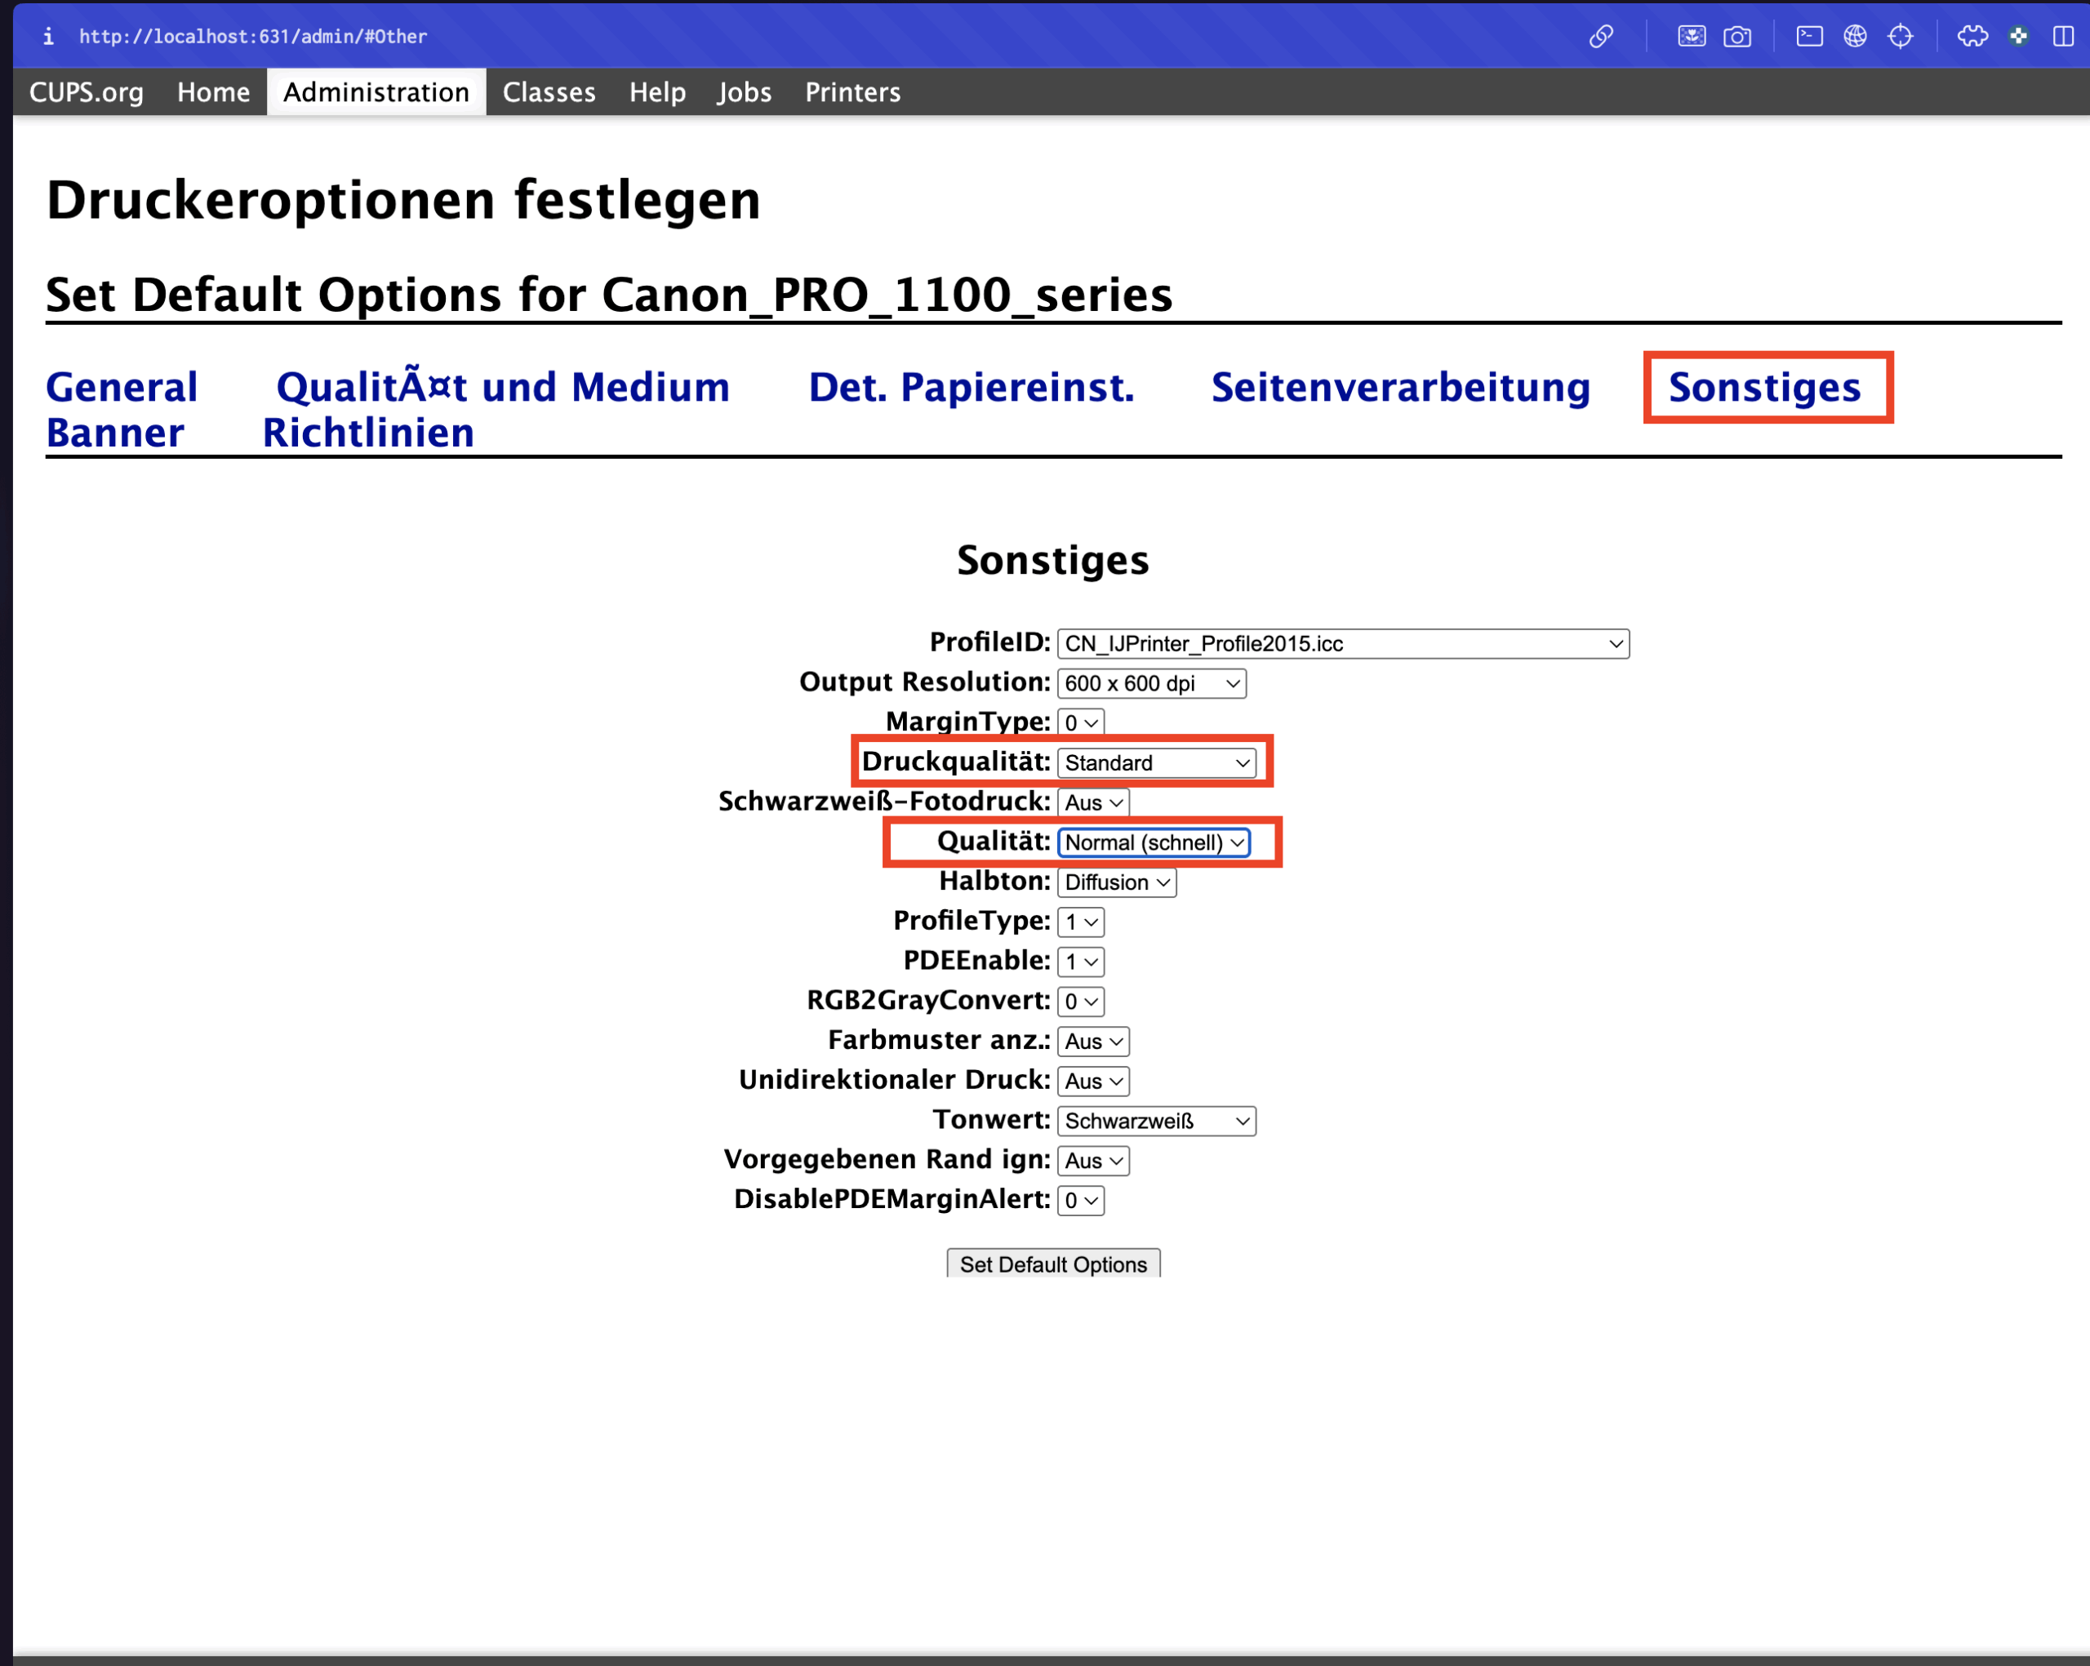Click the globe network icon

(x=1854, y=36)
